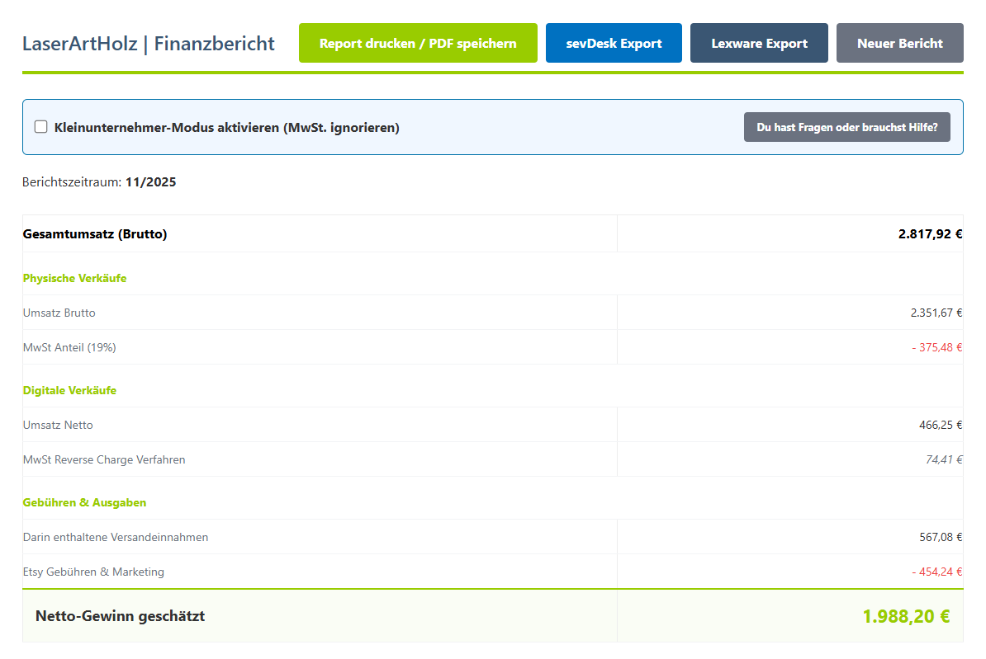Click the Netto-Gewinn geschätzt total row
This screenshot has width=986, height=659.
click(x=119, y=616)
